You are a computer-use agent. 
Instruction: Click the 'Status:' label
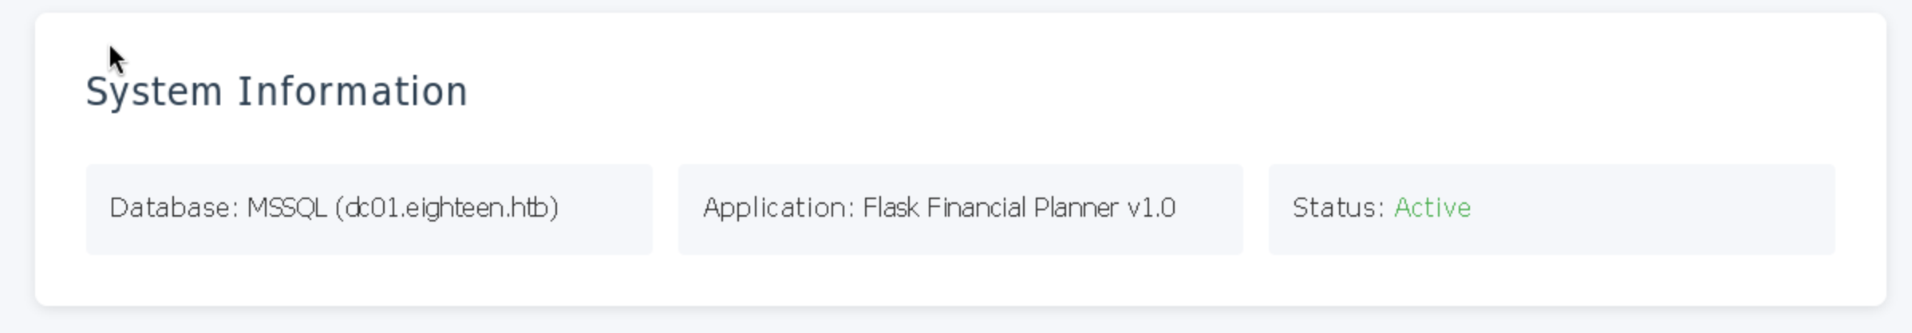(1337, 208)
